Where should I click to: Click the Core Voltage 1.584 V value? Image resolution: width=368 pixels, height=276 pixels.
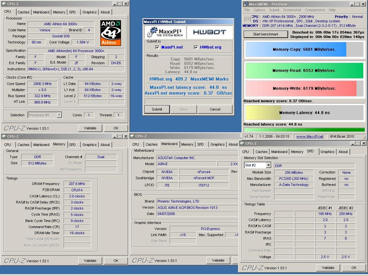pos(83,42)
